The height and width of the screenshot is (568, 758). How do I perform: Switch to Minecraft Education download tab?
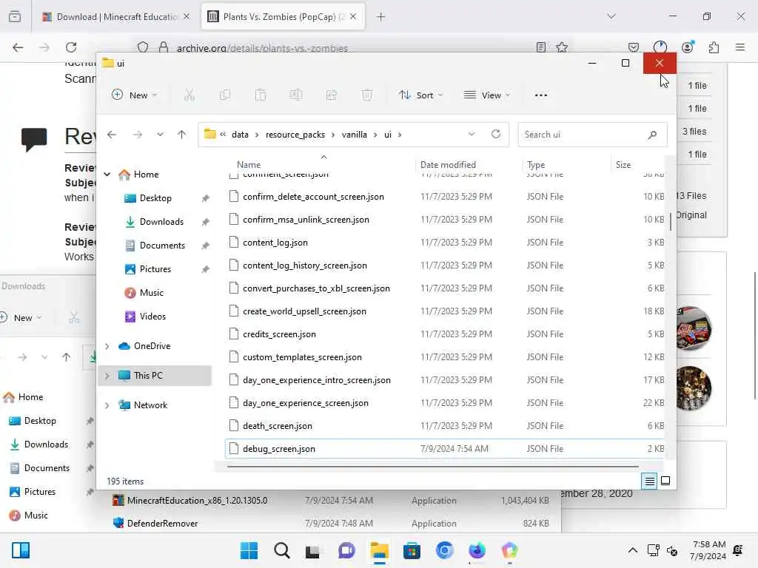115,16
